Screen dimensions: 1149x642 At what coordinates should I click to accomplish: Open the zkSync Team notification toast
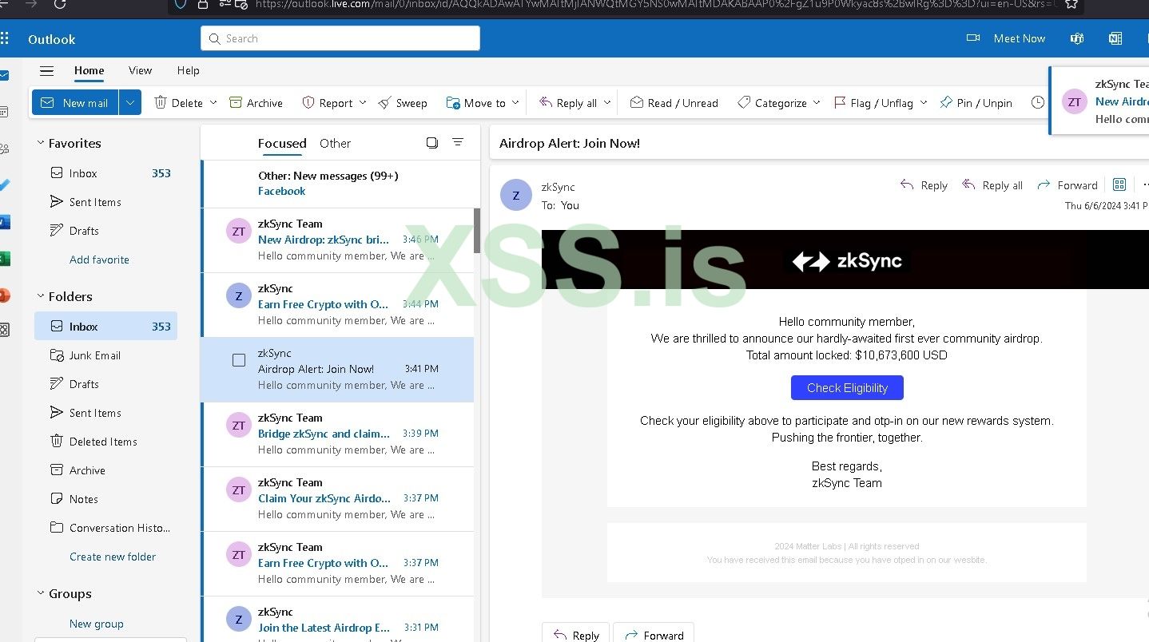(1099, 101)
